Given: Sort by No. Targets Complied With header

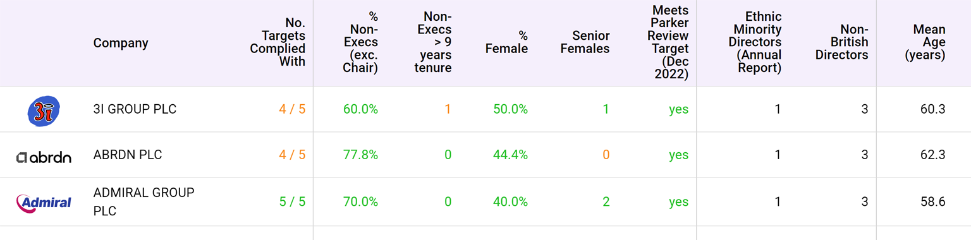Looking at the screenshot, I should tap(278, 42).
